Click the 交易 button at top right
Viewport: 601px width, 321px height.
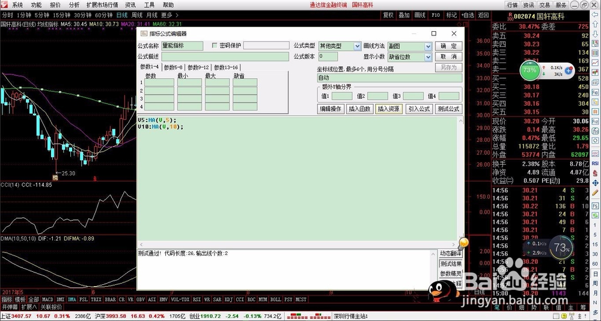coord(545,5)
